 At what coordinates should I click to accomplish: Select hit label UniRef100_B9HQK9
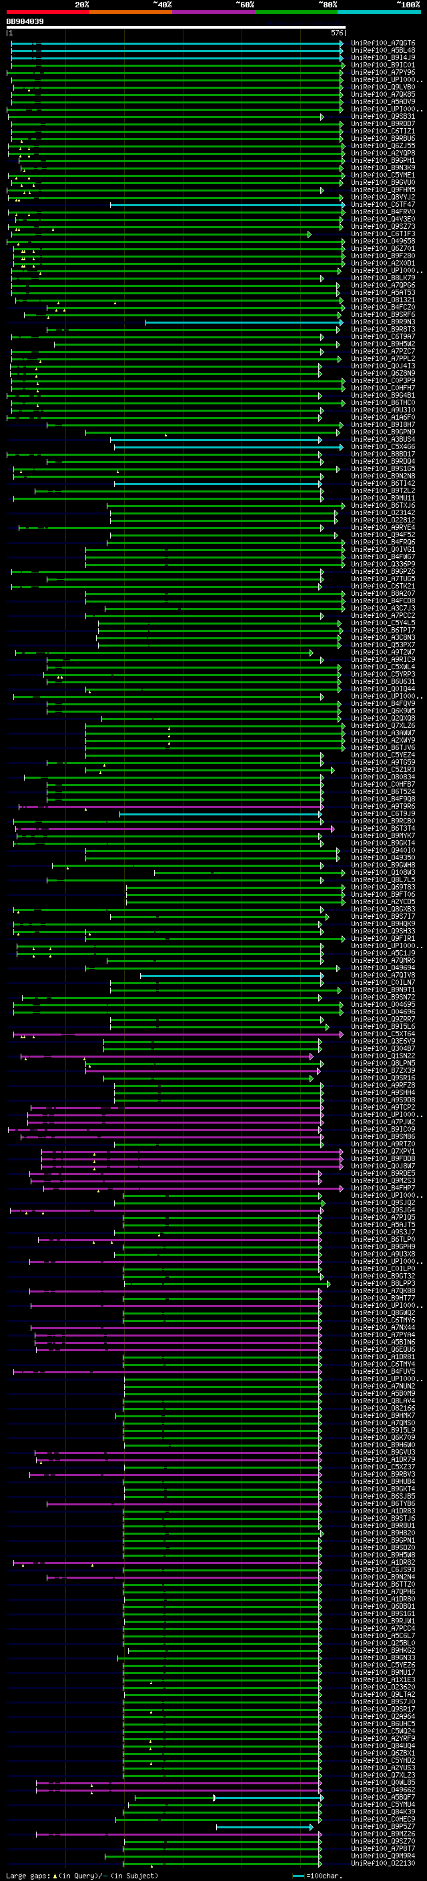(x=383, y=924)
